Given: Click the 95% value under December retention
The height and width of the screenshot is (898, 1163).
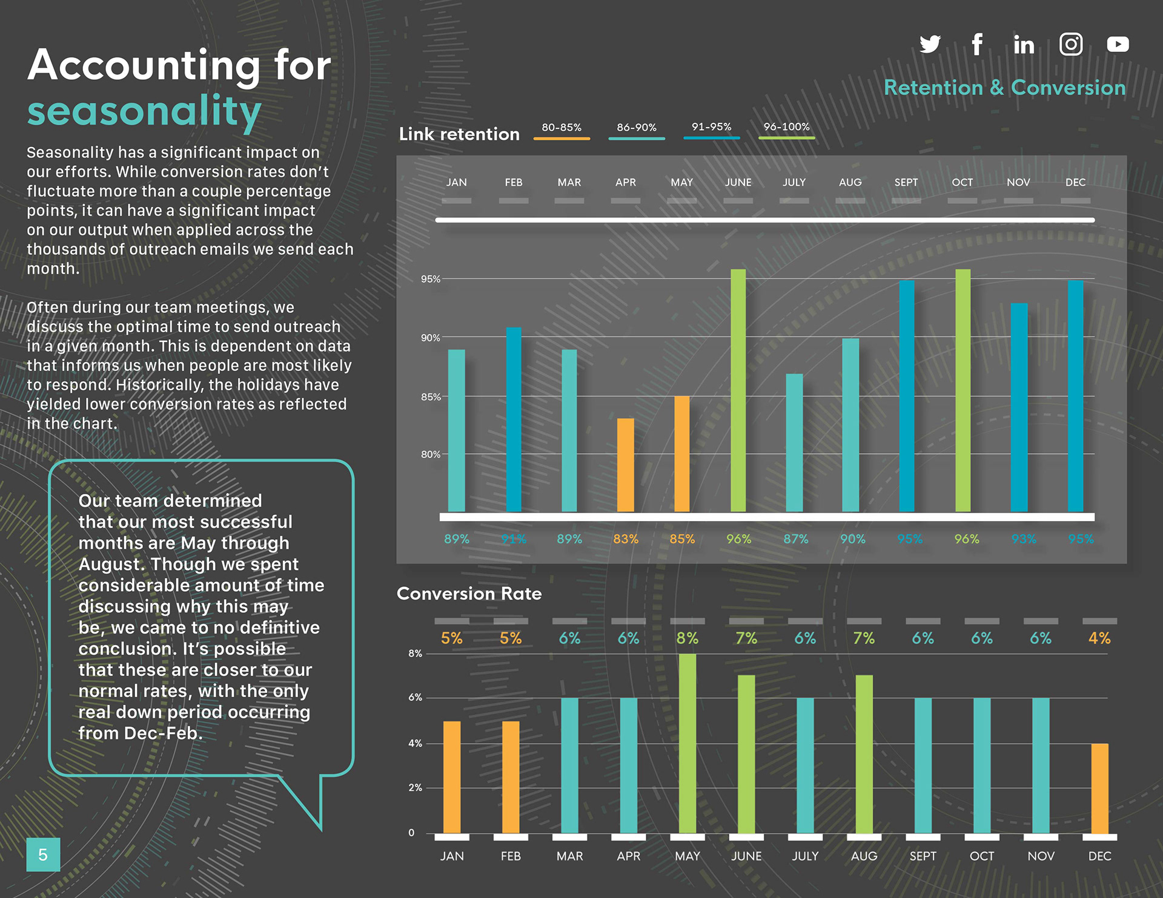Looking at the screenshot, I should click(x=1081, y=539).
